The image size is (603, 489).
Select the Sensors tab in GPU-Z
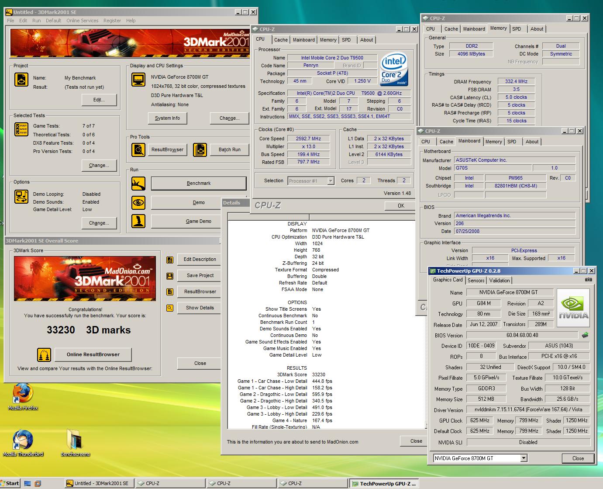[x=476, y=281]
